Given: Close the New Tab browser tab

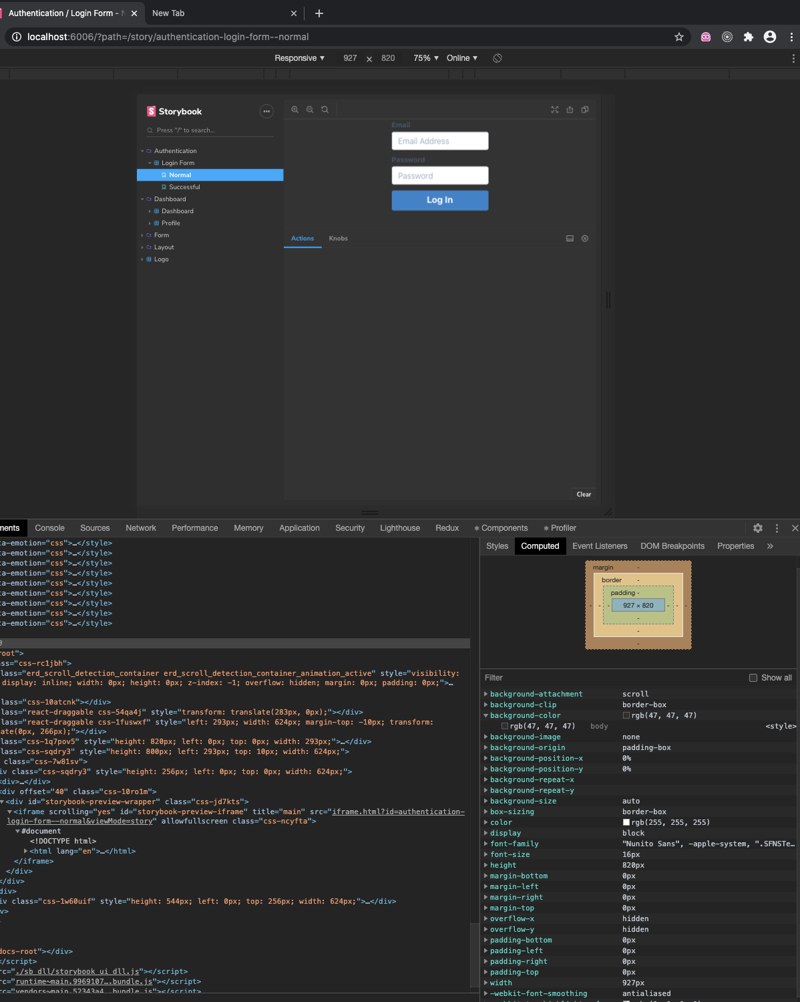Looking at the screenshot, I should [x=294, y=13].
